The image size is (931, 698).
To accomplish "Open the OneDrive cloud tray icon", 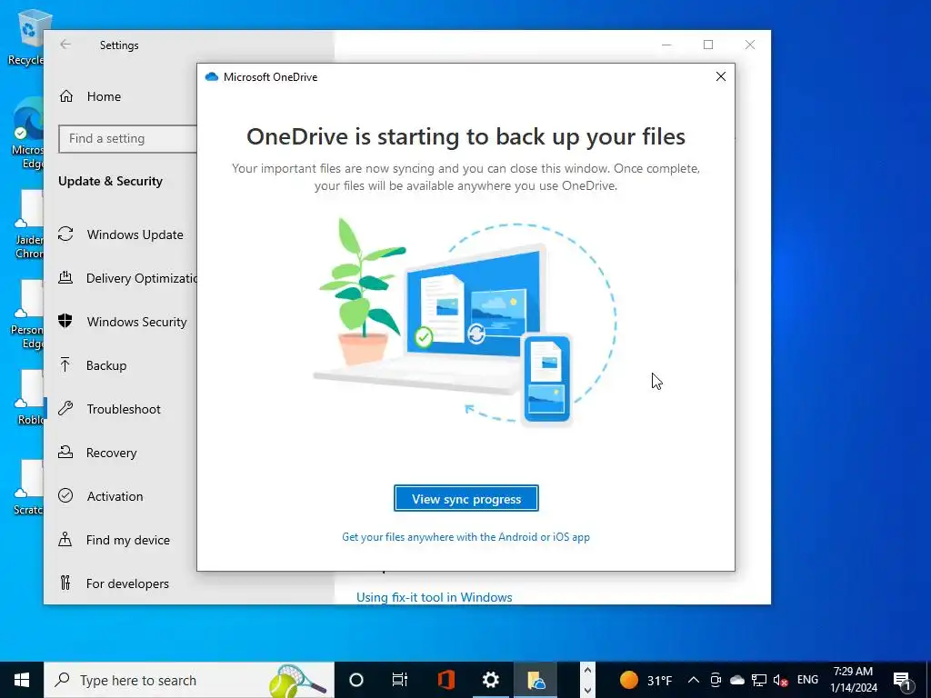I will (736, 680).
